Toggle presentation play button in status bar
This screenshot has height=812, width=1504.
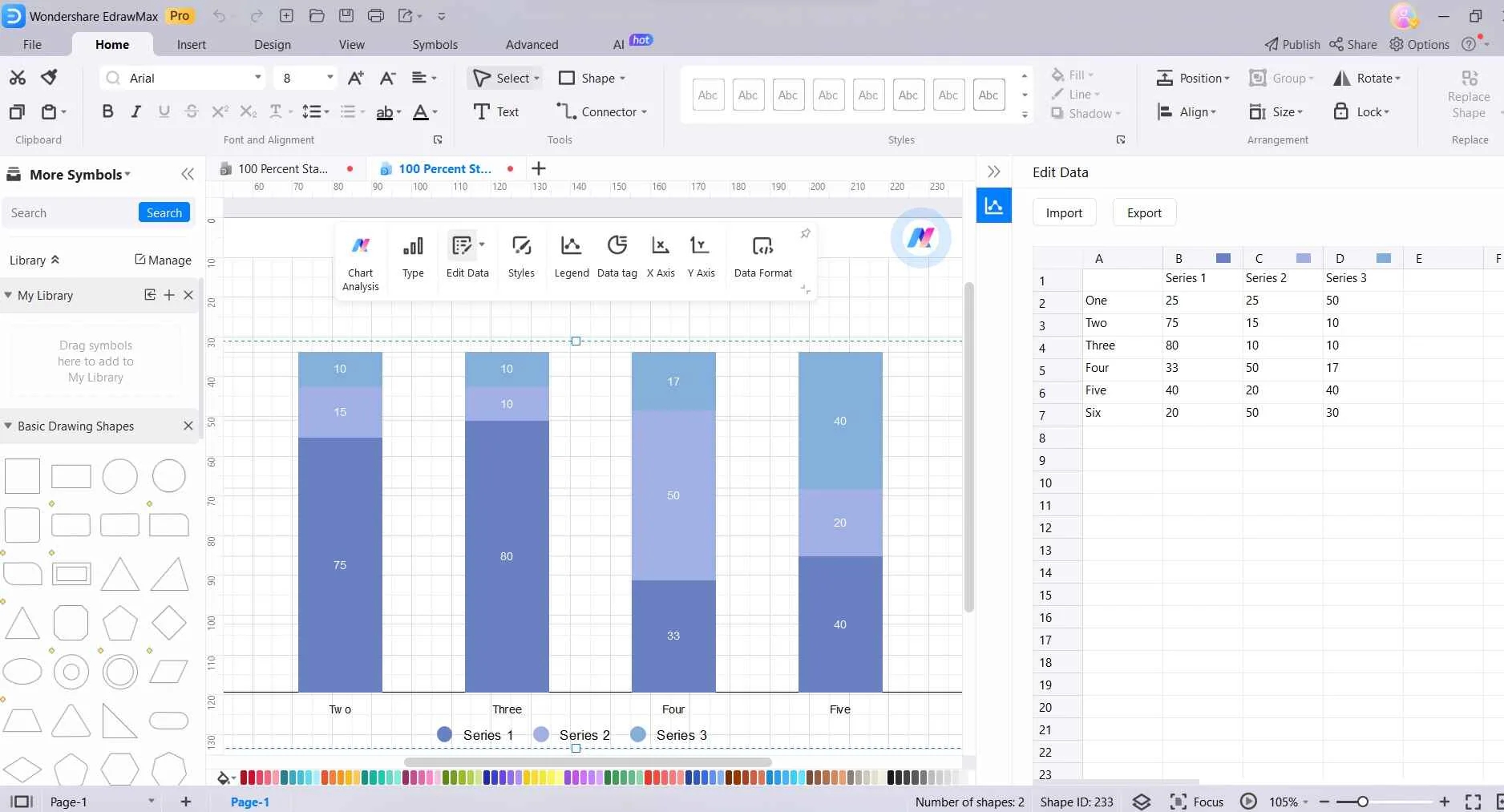pos(1248,802)
